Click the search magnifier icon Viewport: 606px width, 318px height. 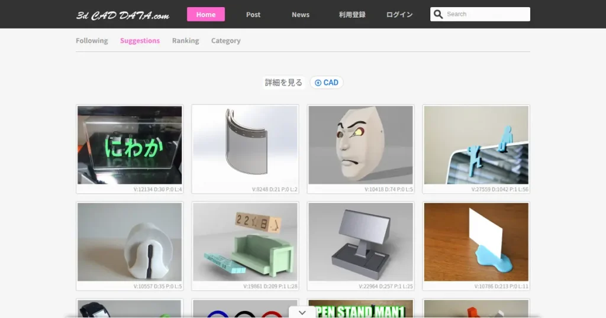coord(438,14)
